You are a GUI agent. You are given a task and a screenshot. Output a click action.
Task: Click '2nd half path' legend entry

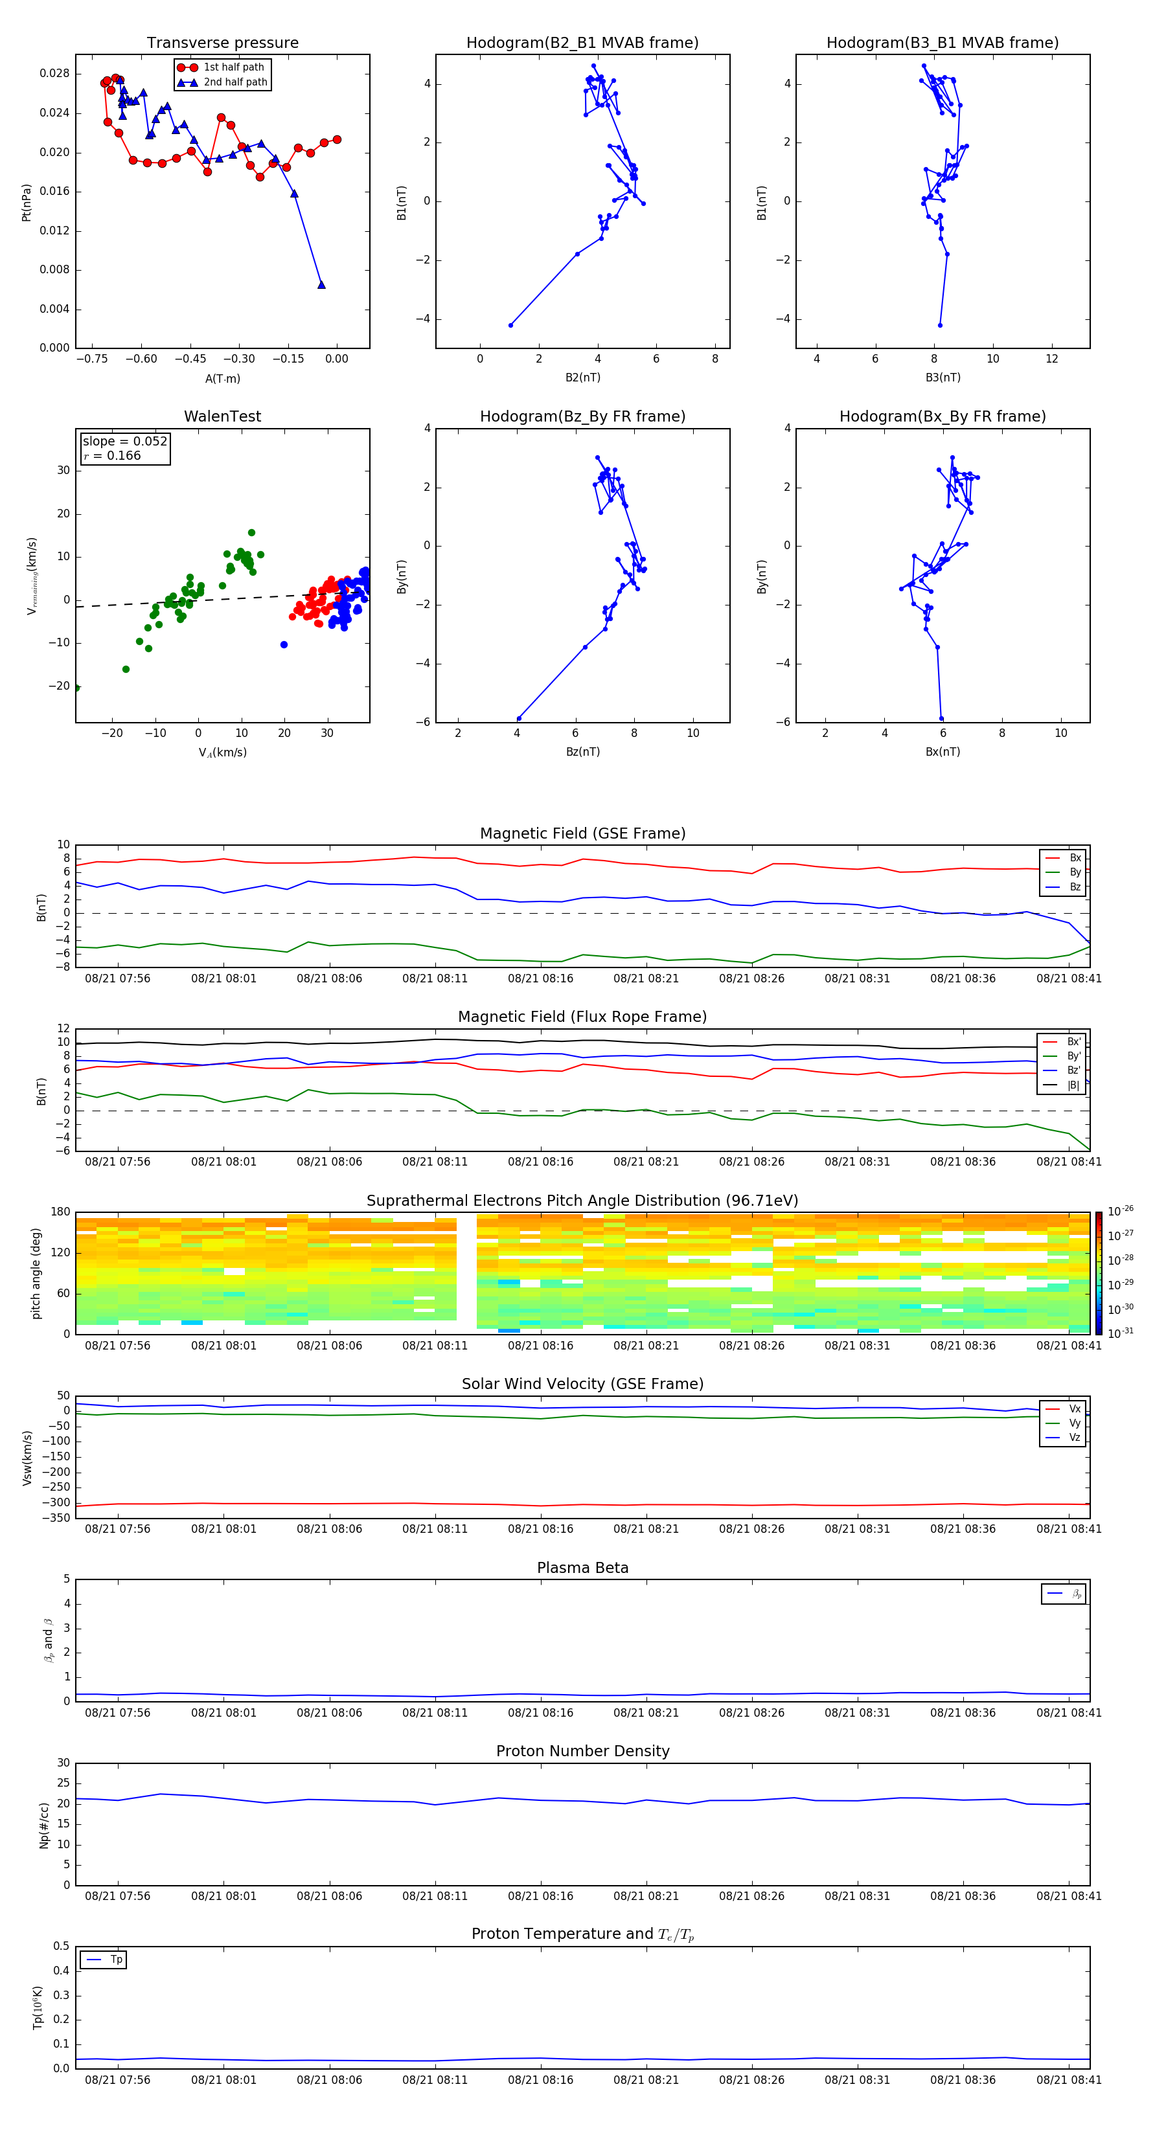(x=222, y=82)
